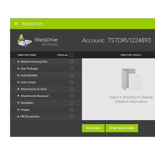Expand the Images directory arrow
Image resolution: width=155 pixels, height=155 pixels.
pyautogui.click(x=18, y=109)
